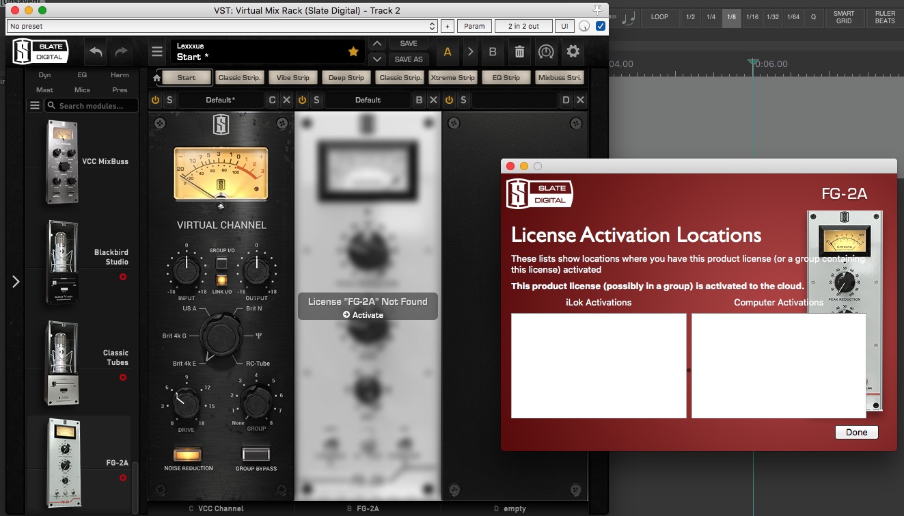Click Activate for the FG-2A license
The image size is (904, 516).
click(x=364, y=315)
